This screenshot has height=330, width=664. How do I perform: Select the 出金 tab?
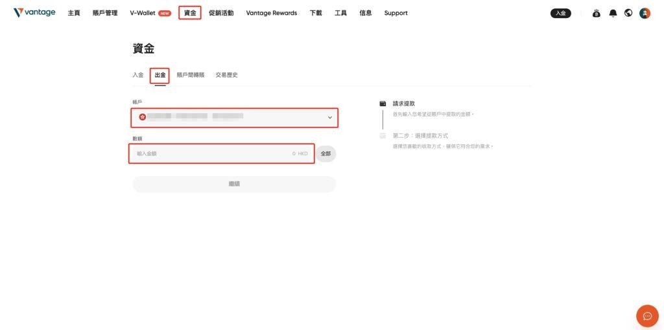160,75
